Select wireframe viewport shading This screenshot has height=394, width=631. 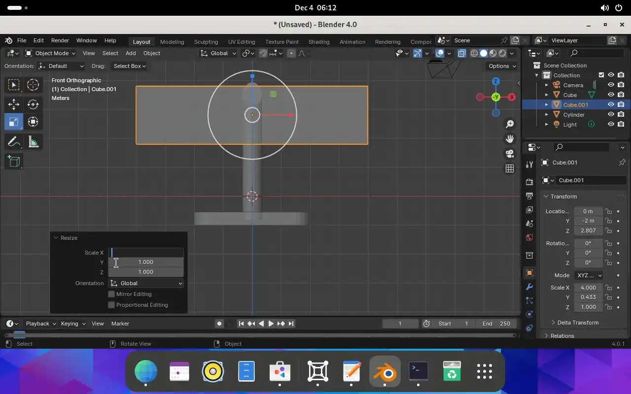[x=474, y=53]
